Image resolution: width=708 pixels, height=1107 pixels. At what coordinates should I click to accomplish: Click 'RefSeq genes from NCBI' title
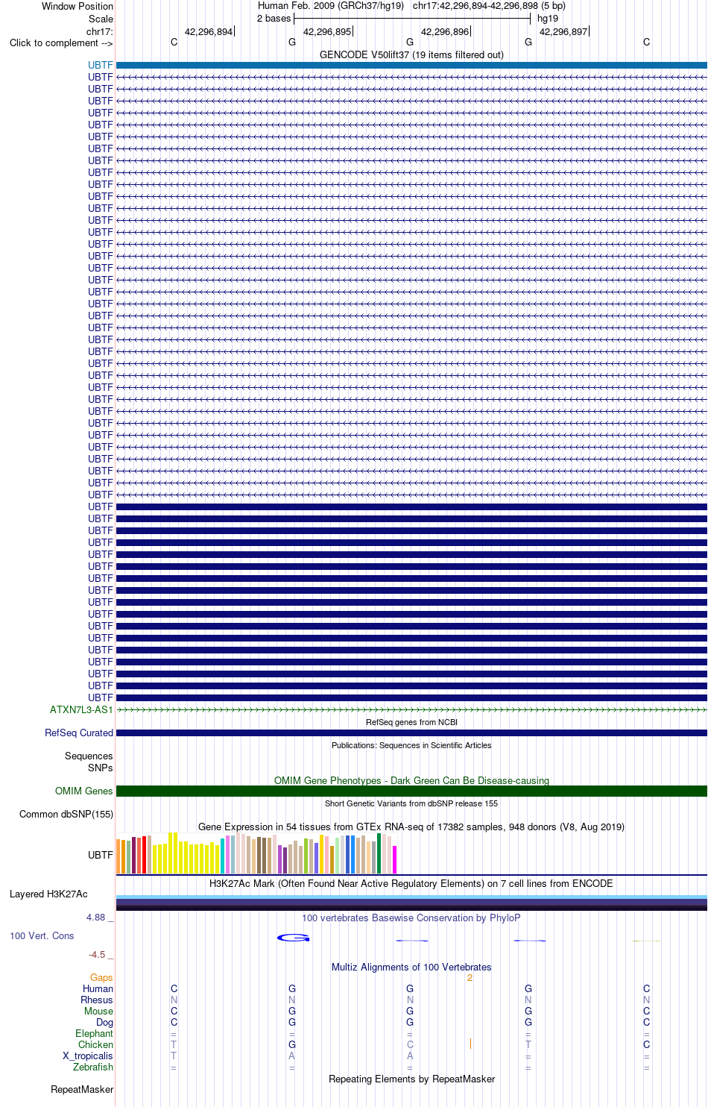pyautogui.click(x=411, y=722)
